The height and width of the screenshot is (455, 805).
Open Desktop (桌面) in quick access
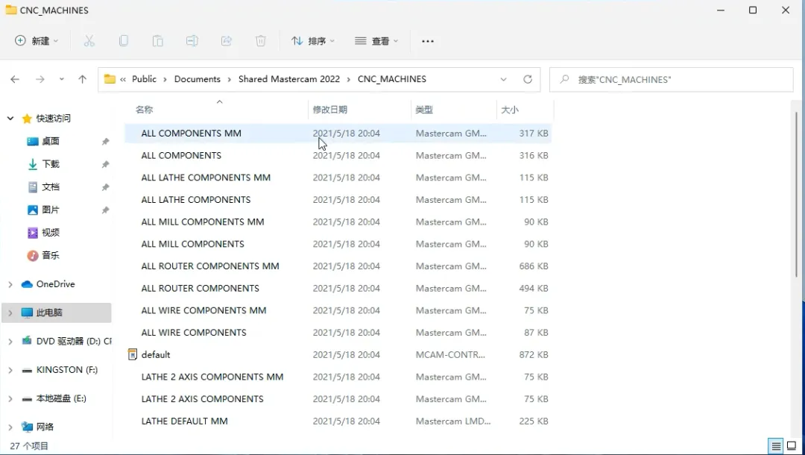tap(51, 141)
